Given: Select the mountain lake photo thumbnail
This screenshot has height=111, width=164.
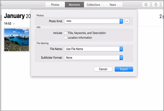Looking at the screenshot, I should [17, 40].
